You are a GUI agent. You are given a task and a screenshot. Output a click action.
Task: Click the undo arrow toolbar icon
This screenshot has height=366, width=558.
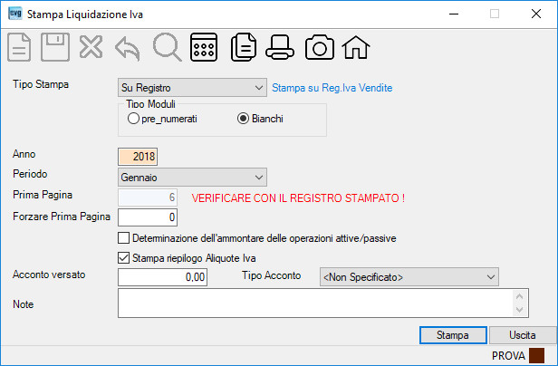[x=128, y=48]
